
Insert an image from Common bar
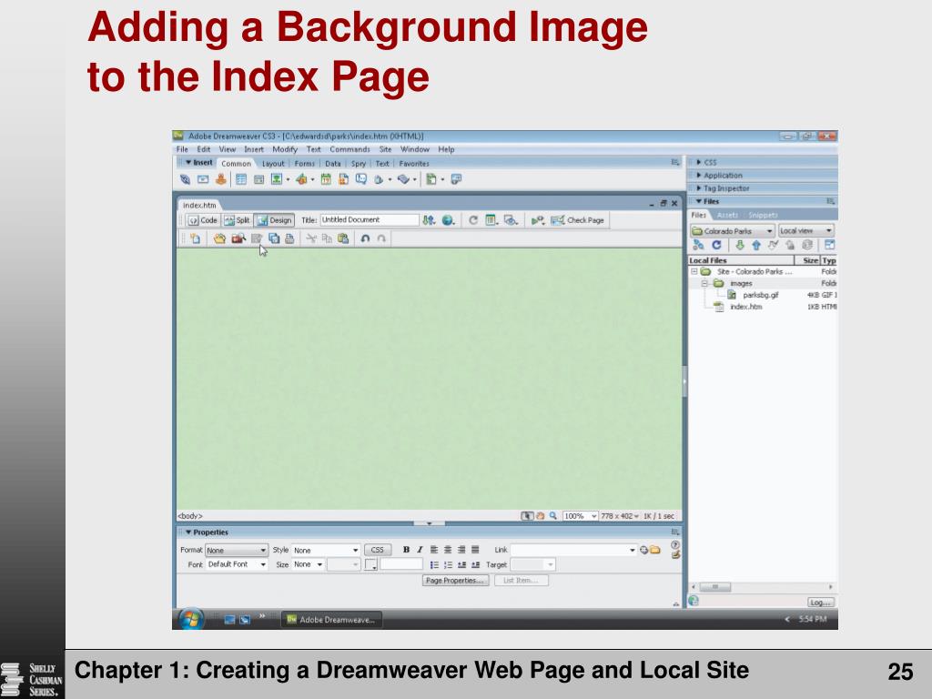[277, 179]
